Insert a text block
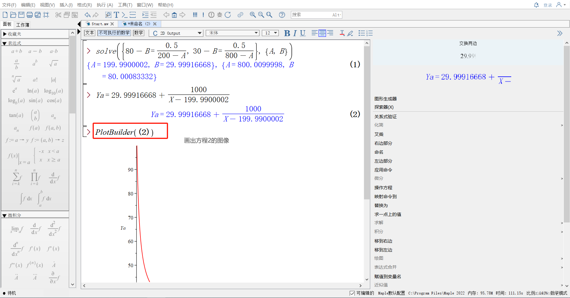The width and height of the screenshot is (570, 298). click(116, 15)
